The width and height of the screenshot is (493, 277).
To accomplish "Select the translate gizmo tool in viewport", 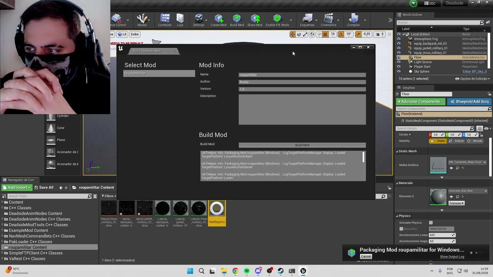I will (293, 34).
